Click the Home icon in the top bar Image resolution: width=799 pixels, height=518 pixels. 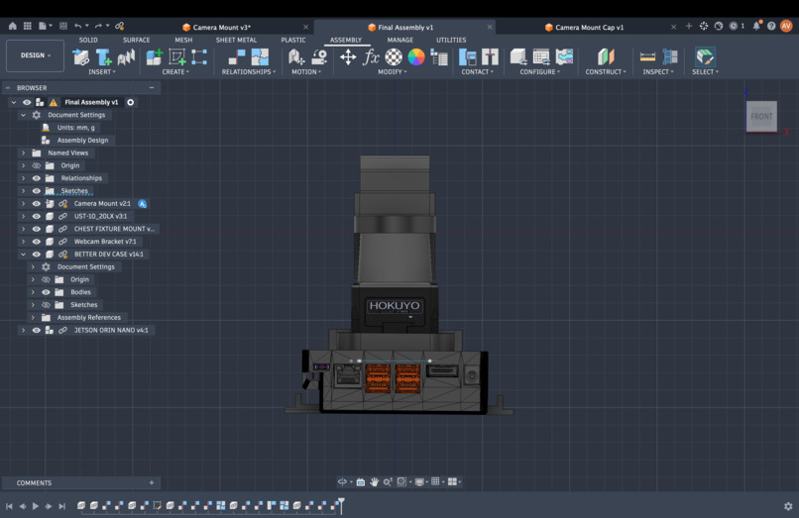pos(12,26)
